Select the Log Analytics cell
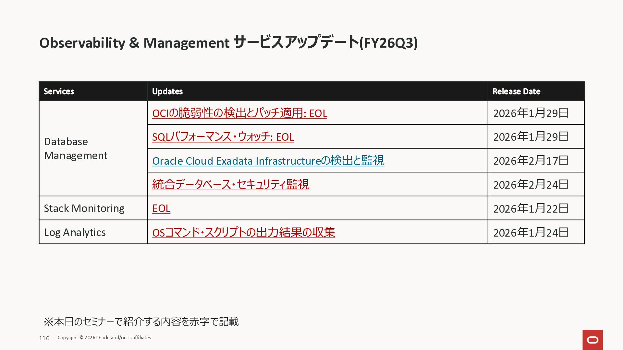 [x=75, y=232]
